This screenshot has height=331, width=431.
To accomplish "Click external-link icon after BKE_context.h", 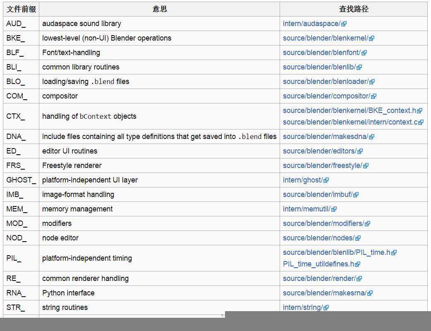I will (x=420, y=111).
